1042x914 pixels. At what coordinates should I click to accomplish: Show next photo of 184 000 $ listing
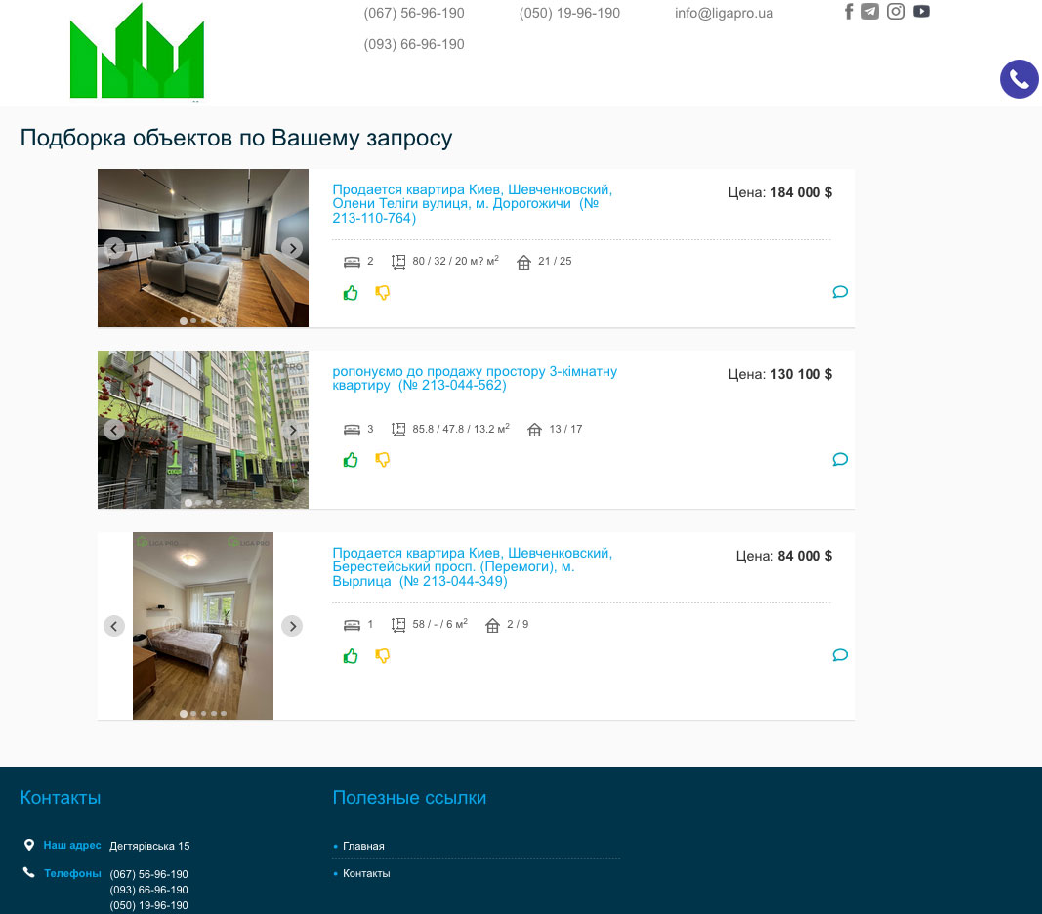292,248
